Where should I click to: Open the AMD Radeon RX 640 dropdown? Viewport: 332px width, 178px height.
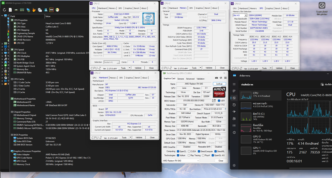coord(181,161)
